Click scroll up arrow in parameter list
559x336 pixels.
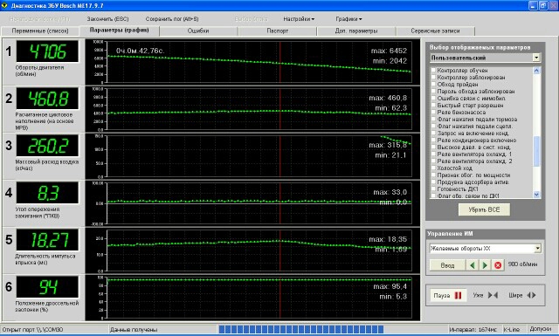click(537, 71)
